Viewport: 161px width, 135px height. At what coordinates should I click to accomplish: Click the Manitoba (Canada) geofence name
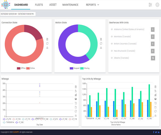click(122, 37)
